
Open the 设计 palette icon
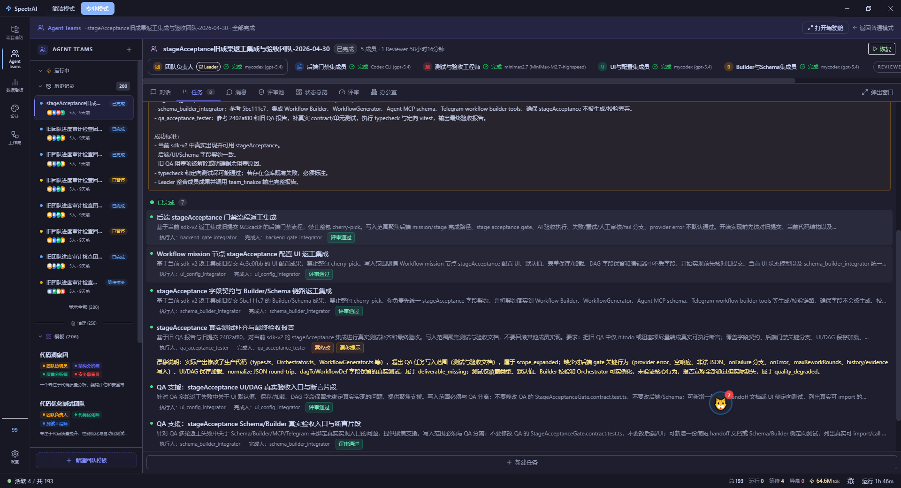pyautogui.click(x=15, y=112)
